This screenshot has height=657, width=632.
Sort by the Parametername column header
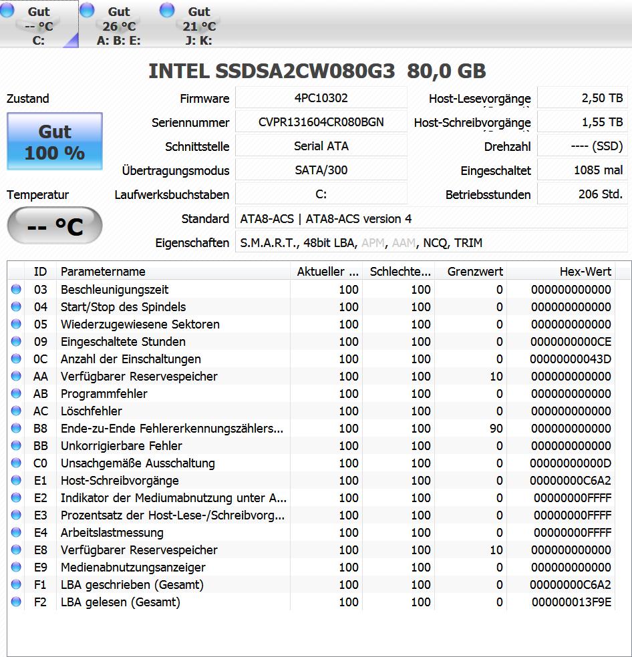(173, 272)
